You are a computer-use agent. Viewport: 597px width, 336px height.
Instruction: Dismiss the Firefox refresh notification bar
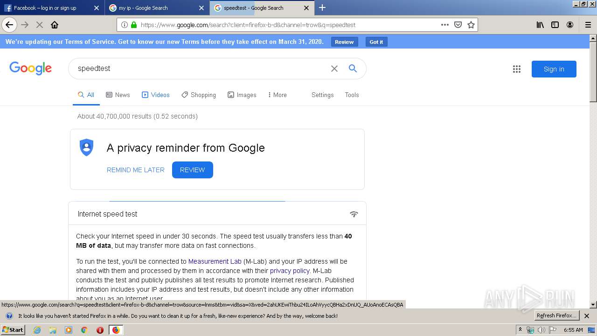point(587,316)
